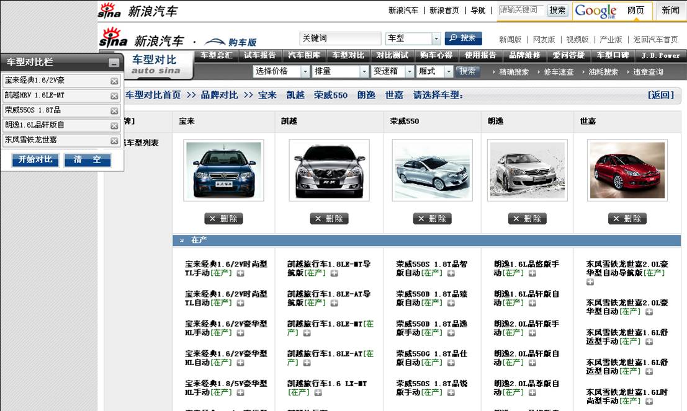Click the [返回] link

point(661,95)
